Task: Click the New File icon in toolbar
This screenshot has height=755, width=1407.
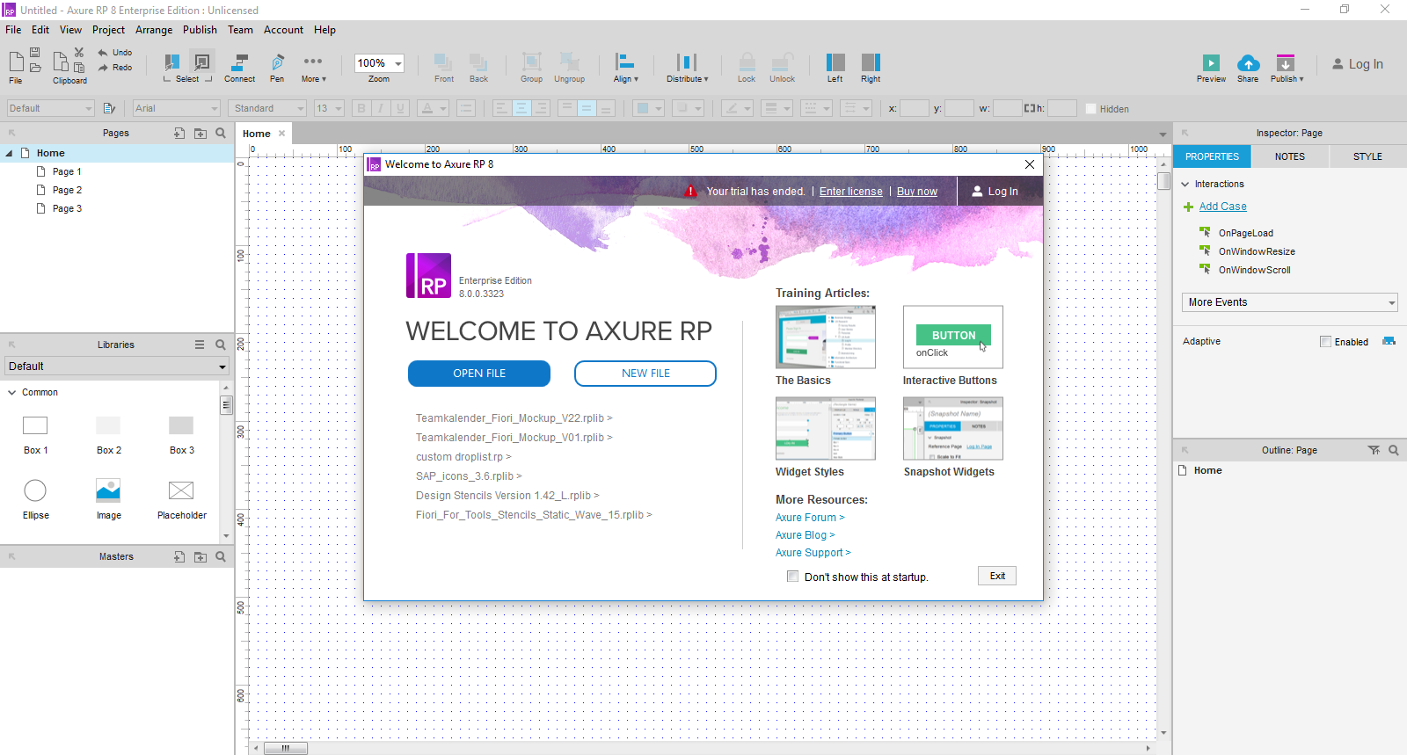Action: (x=16, y=62)
